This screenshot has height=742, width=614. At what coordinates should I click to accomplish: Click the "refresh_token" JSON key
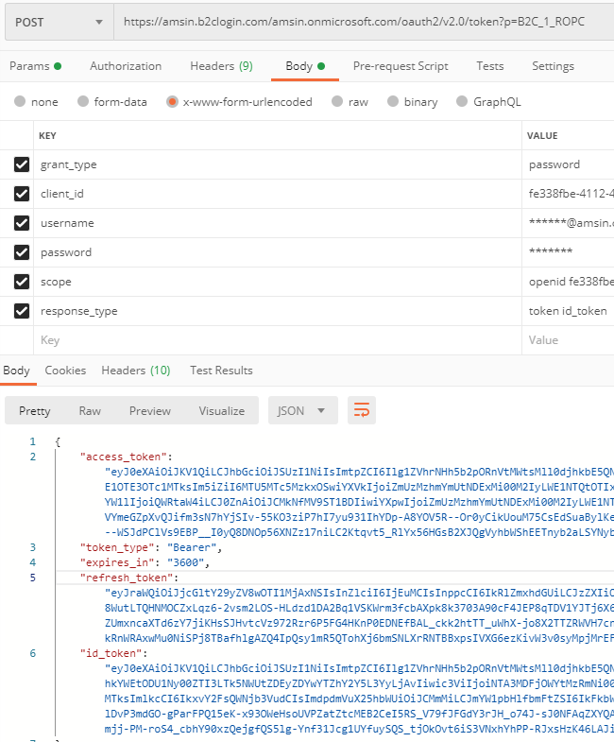(x=127, y=578)
